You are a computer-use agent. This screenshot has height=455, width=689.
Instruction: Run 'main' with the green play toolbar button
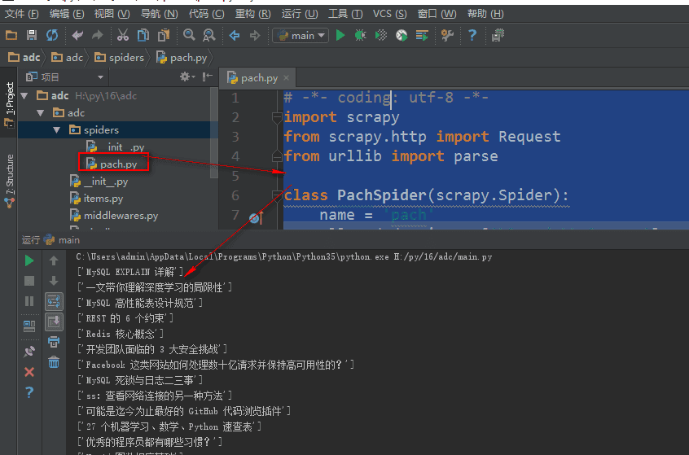[340, 35]
